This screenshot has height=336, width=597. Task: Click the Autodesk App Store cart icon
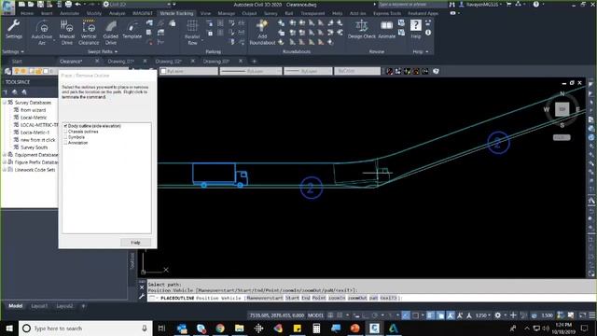tap(508, 4)
